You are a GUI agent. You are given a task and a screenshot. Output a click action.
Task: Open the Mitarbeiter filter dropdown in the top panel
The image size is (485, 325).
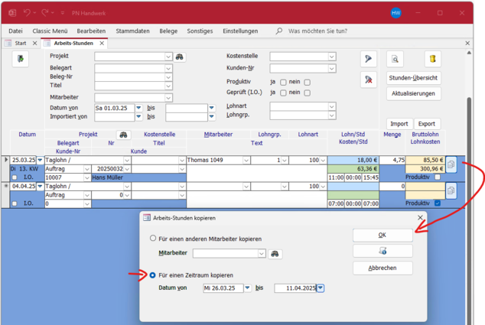coord(168,98)
